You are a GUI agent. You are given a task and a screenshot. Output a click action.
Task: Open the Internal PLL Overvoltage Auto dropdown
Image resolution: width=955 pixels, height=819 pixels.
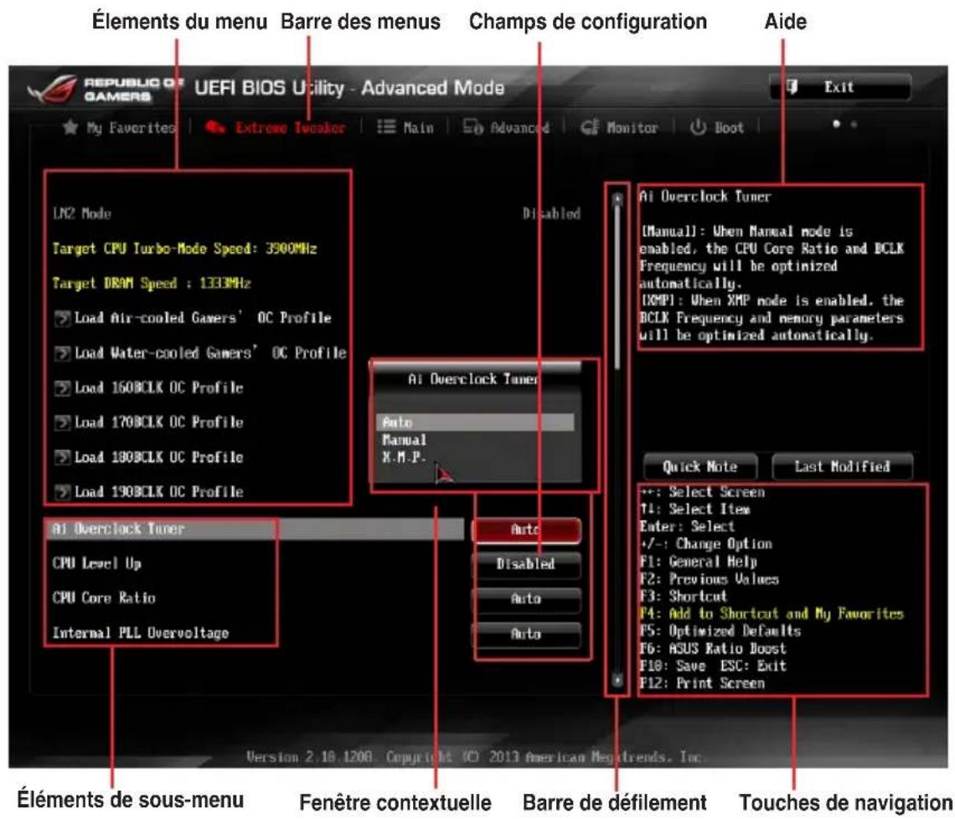[526, 634]
